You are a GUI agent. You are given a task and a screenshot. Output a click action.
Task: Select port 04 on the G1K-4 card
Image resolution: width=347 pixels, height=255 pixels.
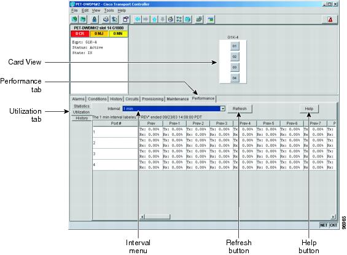coord(235,78)
